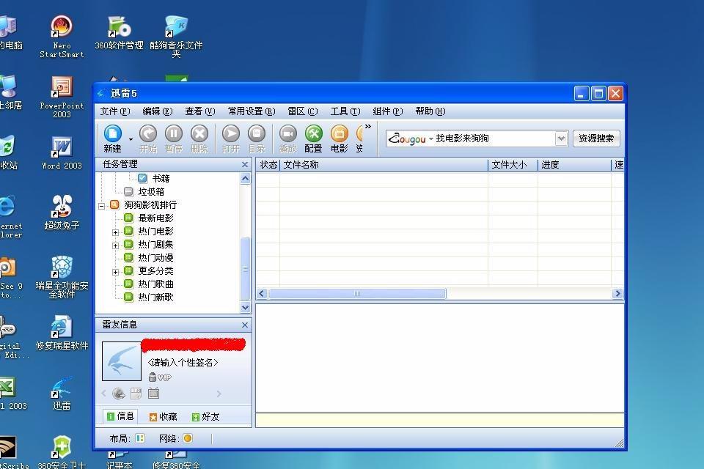The width and height of the screenshot is (704, 469).
Task: Expand the 热门电影 tree node
Action: point(115,232)
